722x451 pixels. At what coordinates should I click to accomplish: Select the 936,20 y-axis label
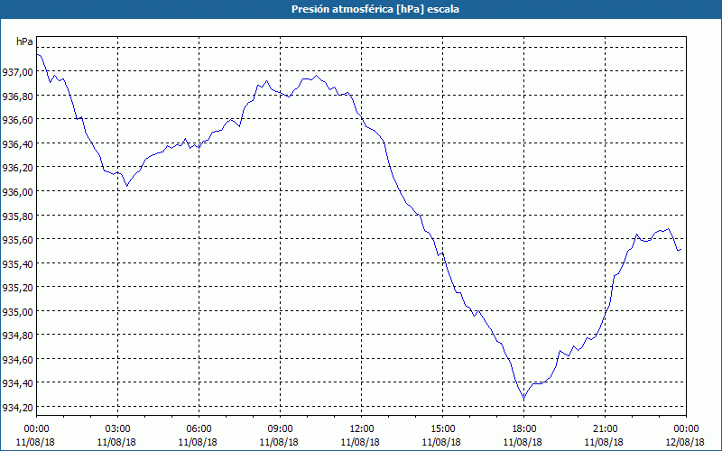(x=17, y=168)
